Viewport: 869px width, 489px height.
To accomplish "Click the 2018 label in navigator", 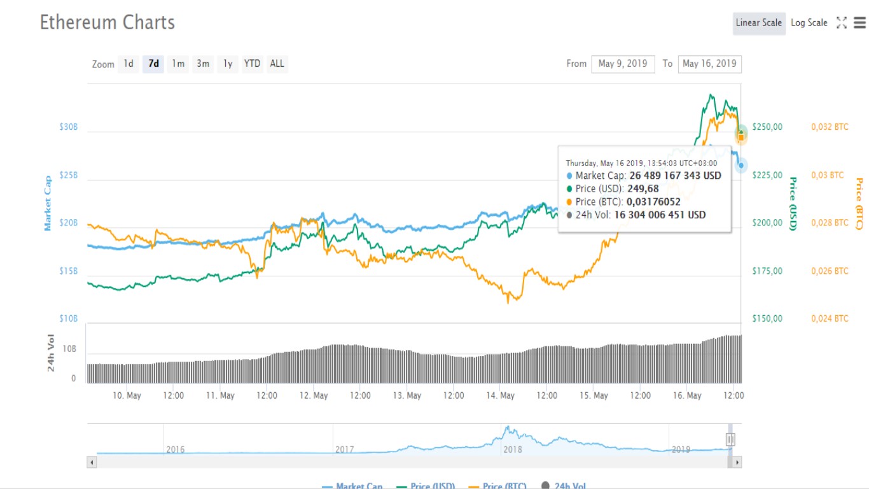I will point(513,450).
